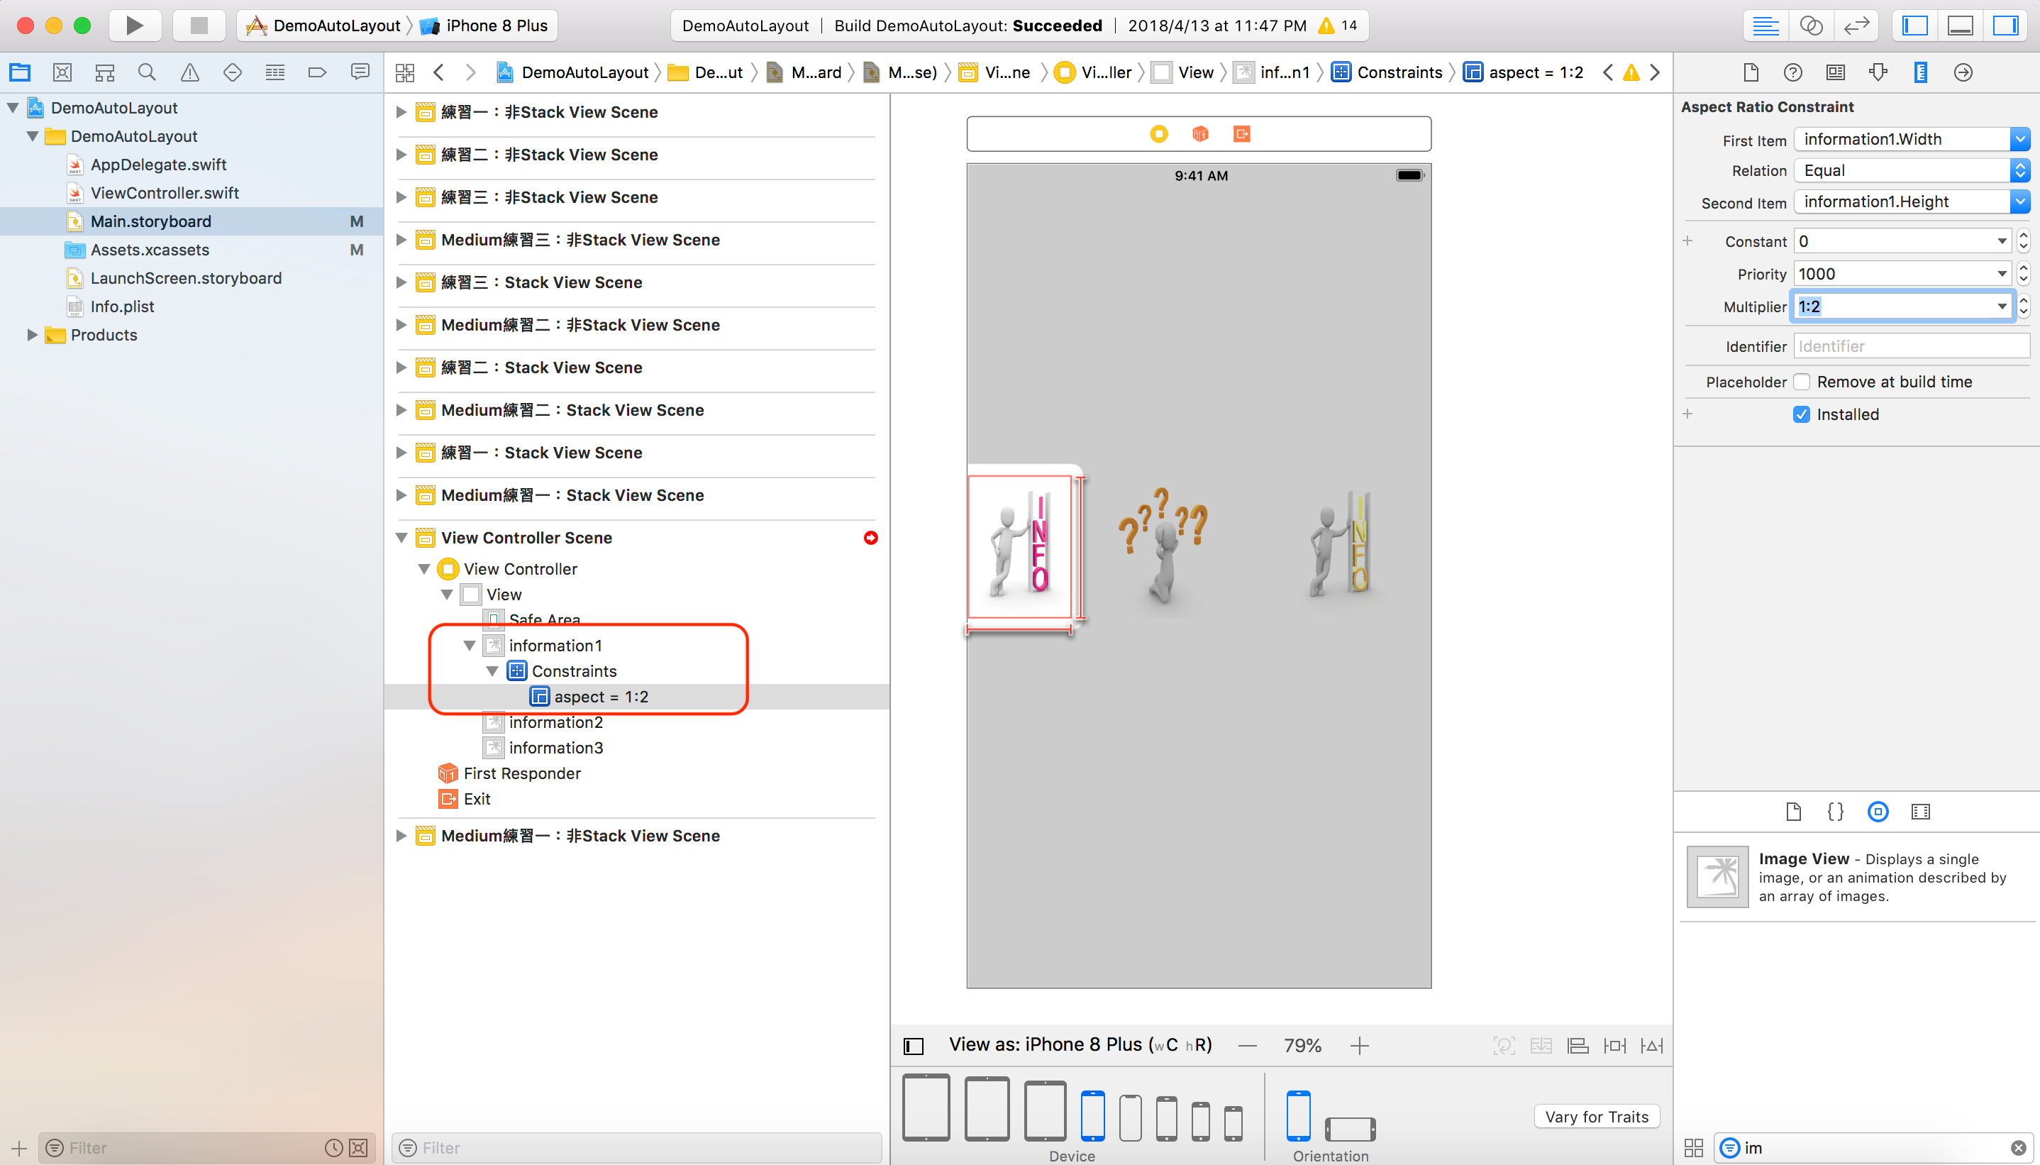Zoom in with the canvas plus button
Image resolution: width=2040 pixels, height=1165 pixels.
(x=1360, y=1045)
